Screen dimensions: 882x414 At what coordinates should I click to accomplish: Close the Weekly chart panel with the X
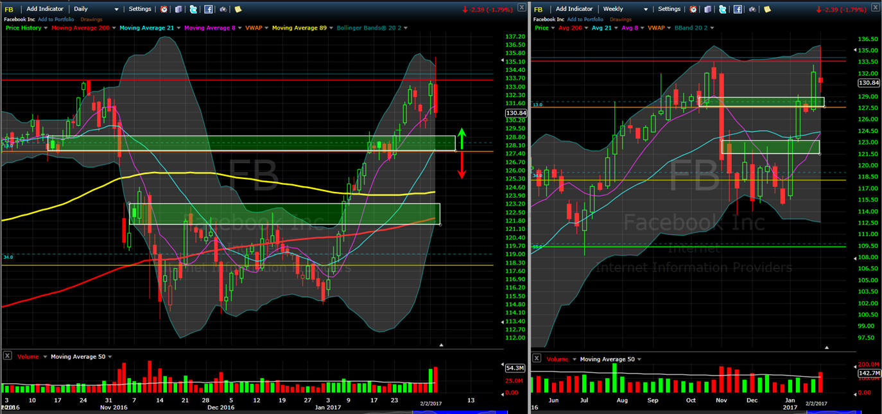pyautogui.click(x=875, y=9)
